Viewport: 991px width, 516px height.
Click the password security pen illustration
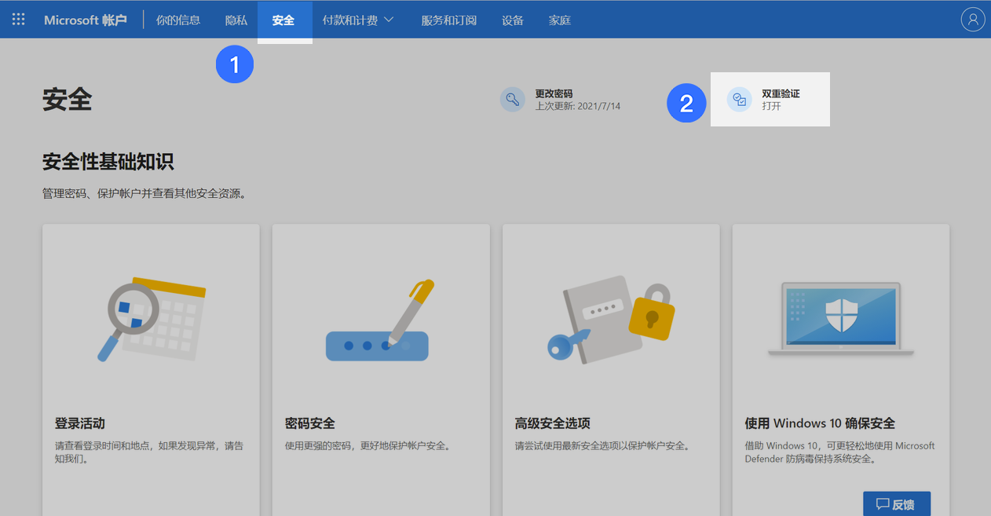pyautogui.click(x=380, y=320)
